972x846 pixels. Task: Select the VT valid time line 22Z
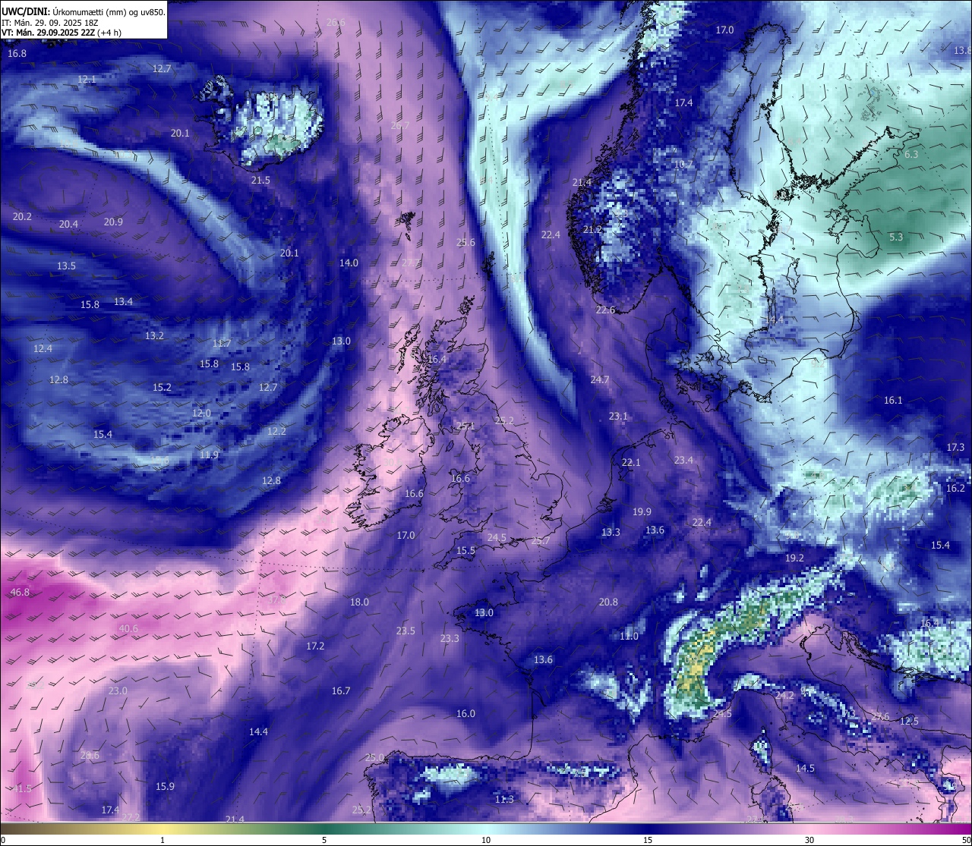click(62, 33)
